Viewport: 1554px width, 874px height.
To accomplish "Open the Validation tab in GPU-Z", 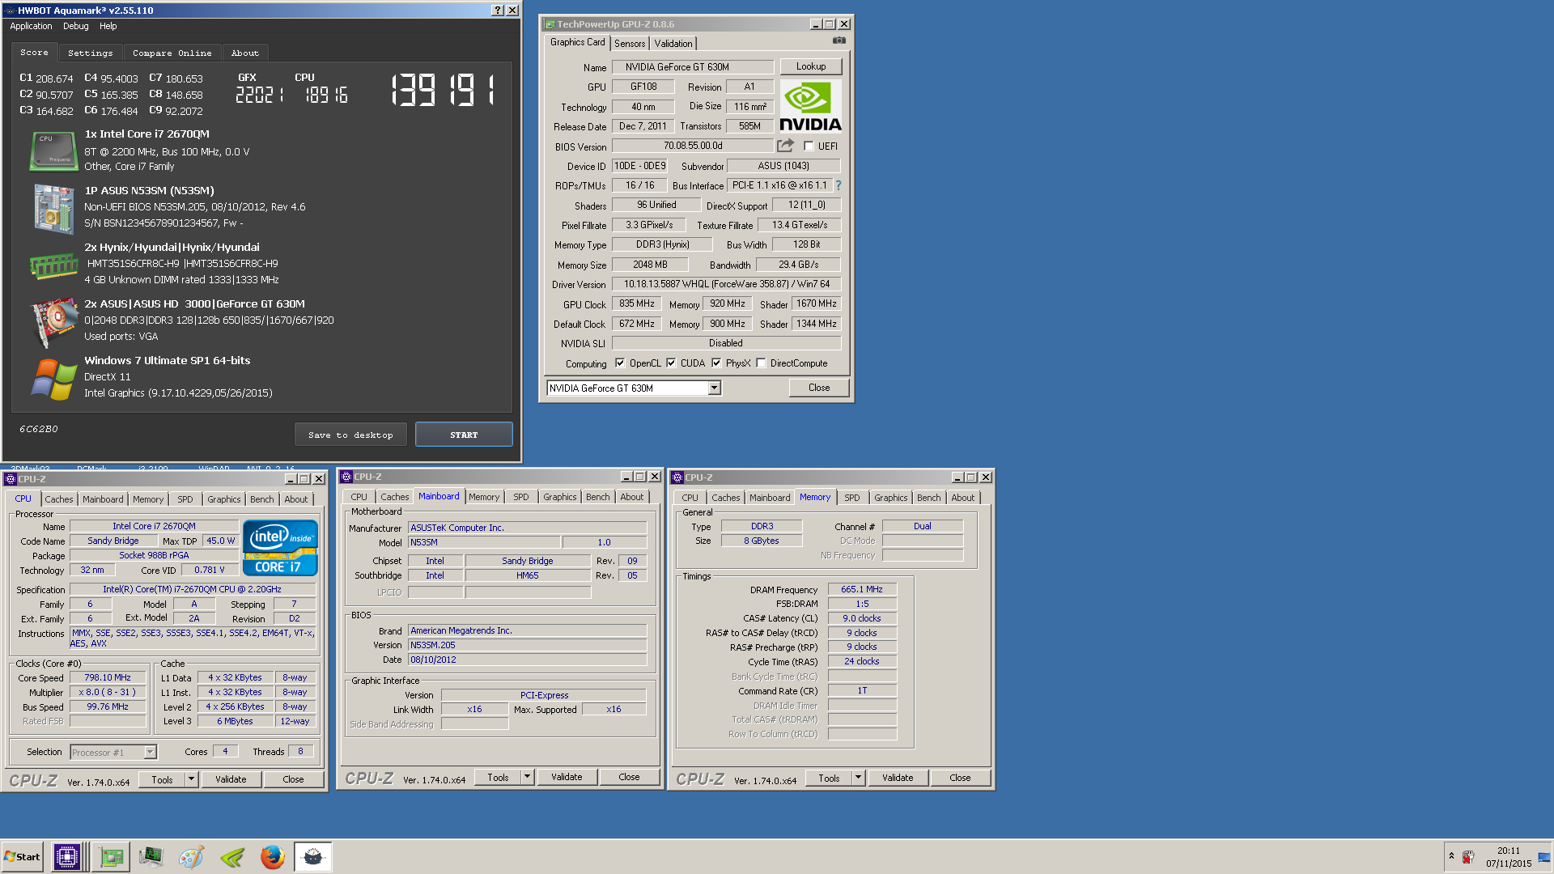I will click(673, 44).
